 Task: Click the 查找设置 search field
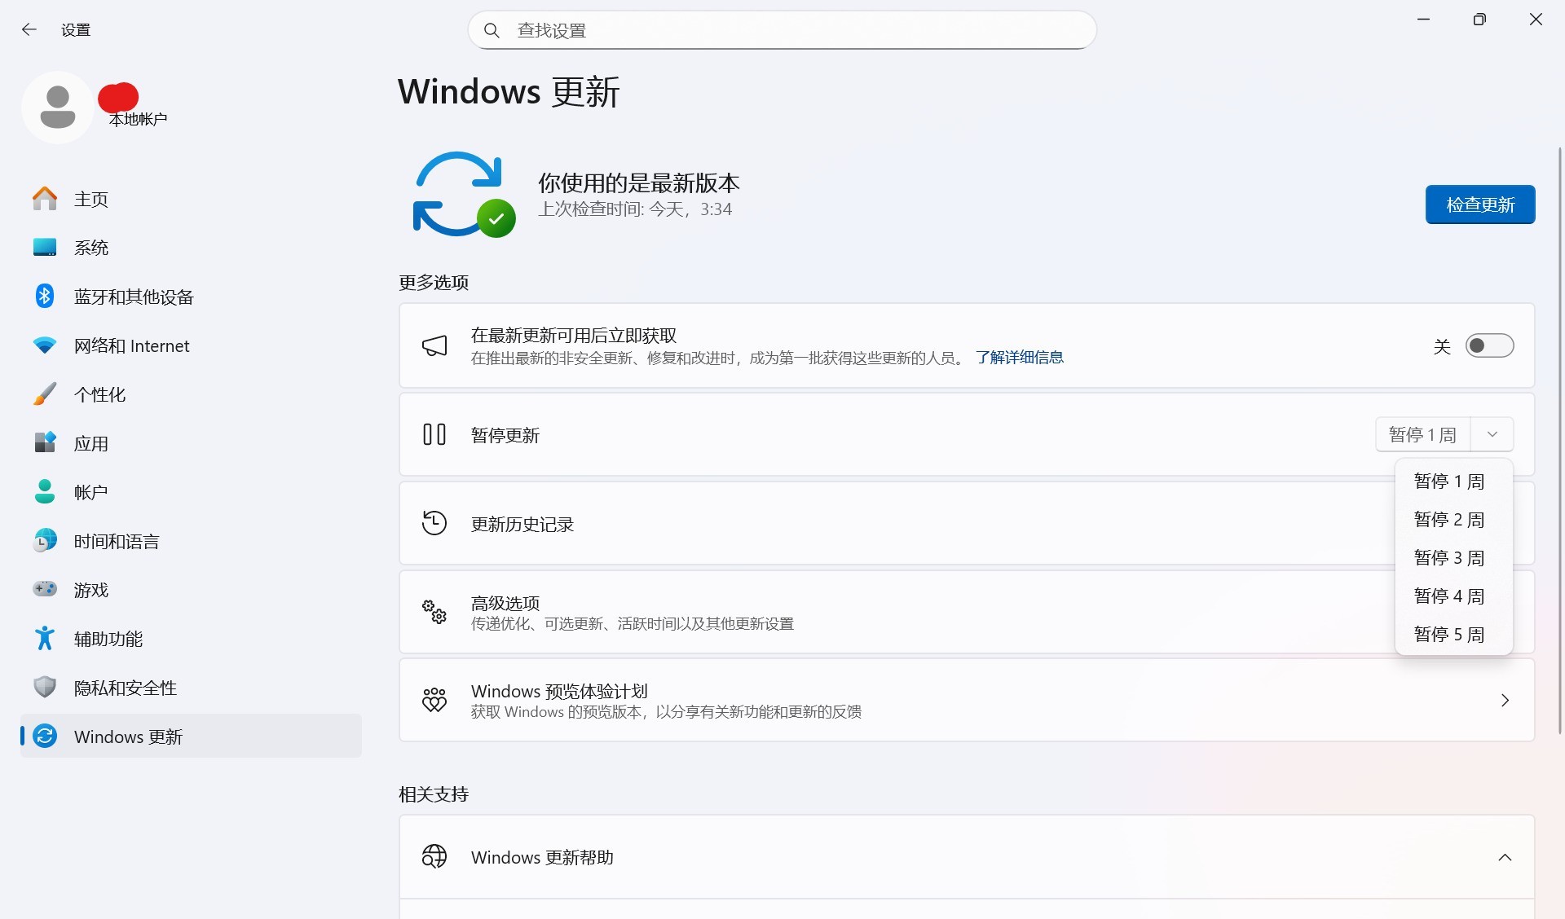pyautogui.click(x=781, y=29)
